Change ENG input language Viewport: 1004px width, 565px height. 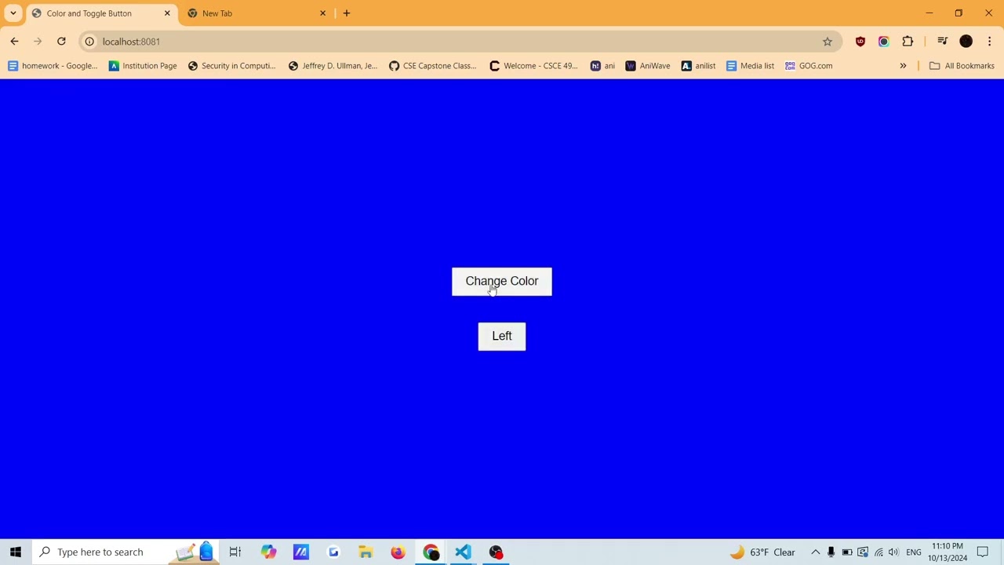coord(914,552)
